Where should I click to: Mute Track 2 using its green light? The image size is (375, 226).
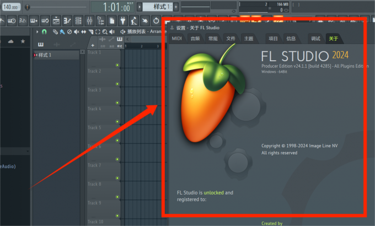point(117,84)
